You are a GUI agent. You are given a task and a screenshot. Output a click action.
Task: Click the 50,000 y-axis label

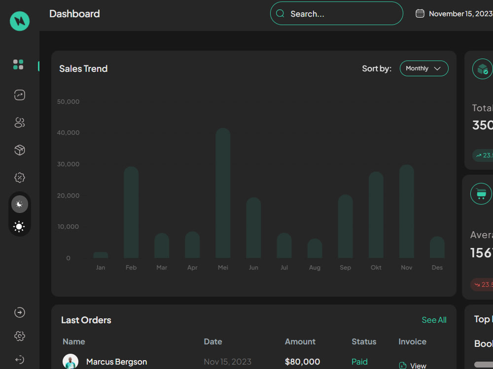tap(68, 102)
